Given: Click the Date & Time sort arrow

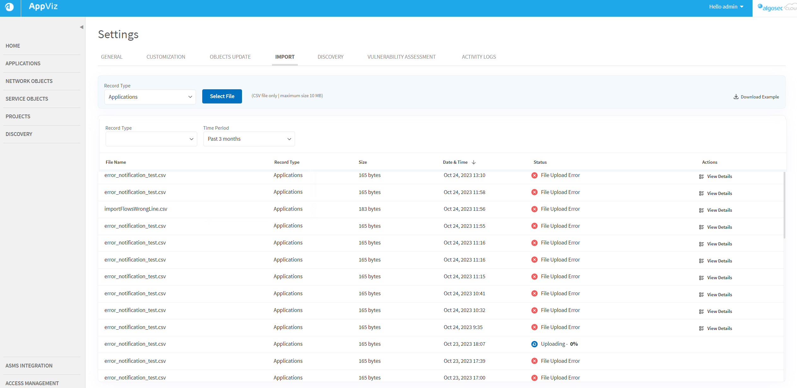Looking at the screenshot, I should (x=474, y=162).
